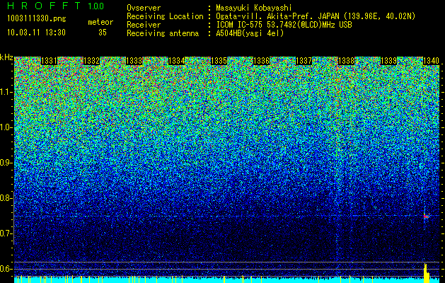This screenshot has width=445, height=283.
Task: Click the meteor label
Action: [x=100, y=22]
